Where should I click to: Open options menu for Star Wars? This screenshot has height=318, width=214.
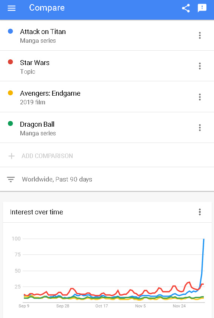[x=200, y=66]
